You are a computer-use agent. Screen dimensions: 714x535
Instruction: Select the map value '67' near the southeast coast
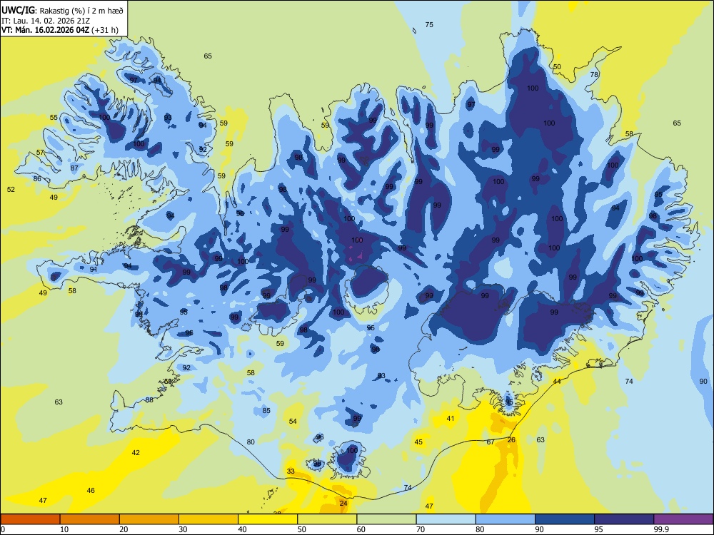tap(491, 442)
